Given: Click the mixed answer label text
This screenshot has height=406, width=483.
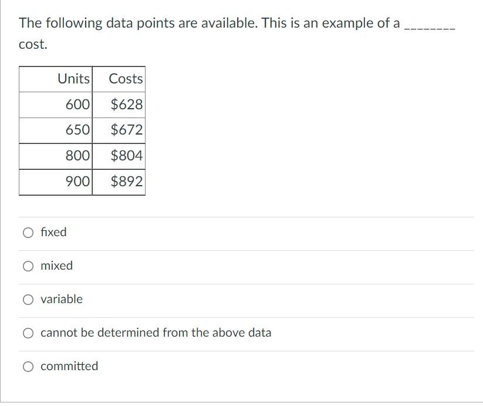Looking at the screenshot, I should (x=56, y=266).
